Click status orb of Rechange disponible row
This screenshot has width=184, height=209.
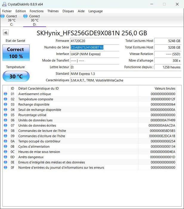[5, 104]
